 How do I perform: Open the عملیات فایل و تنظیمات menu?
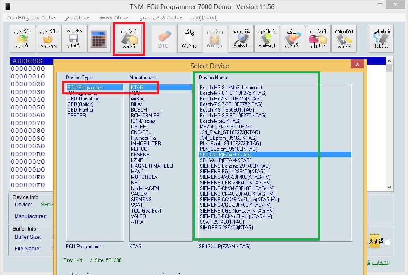(31, 18)
